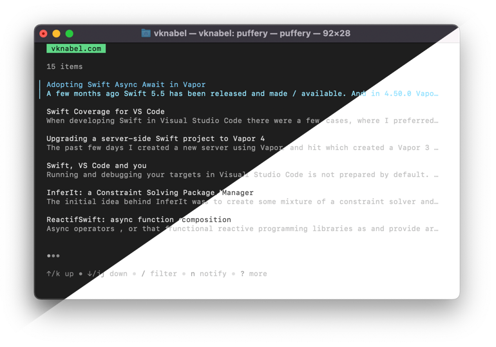Open ReactifSwift: async function composition entry
496x347 pixels.
tap(138, 220)
